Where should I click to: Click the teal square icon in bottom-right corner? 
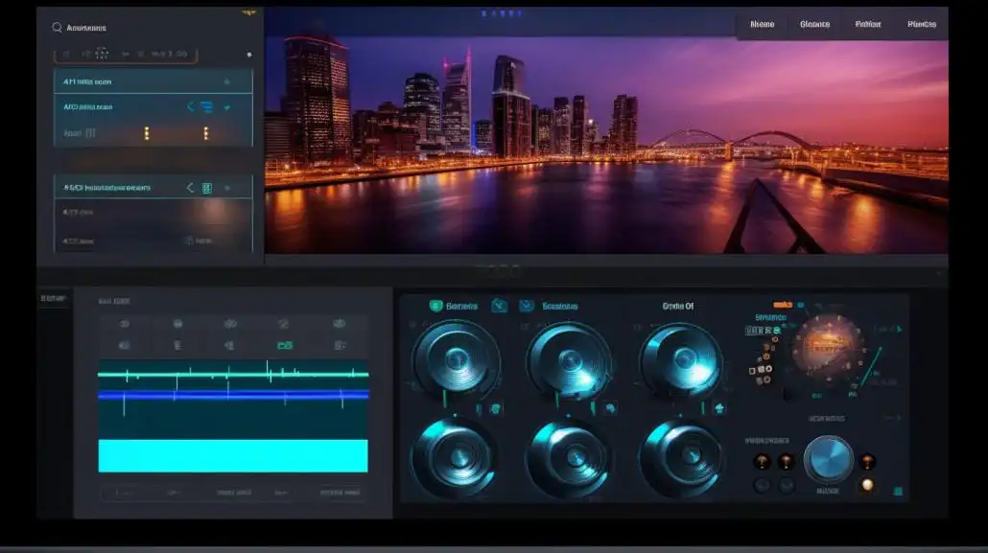898,491
